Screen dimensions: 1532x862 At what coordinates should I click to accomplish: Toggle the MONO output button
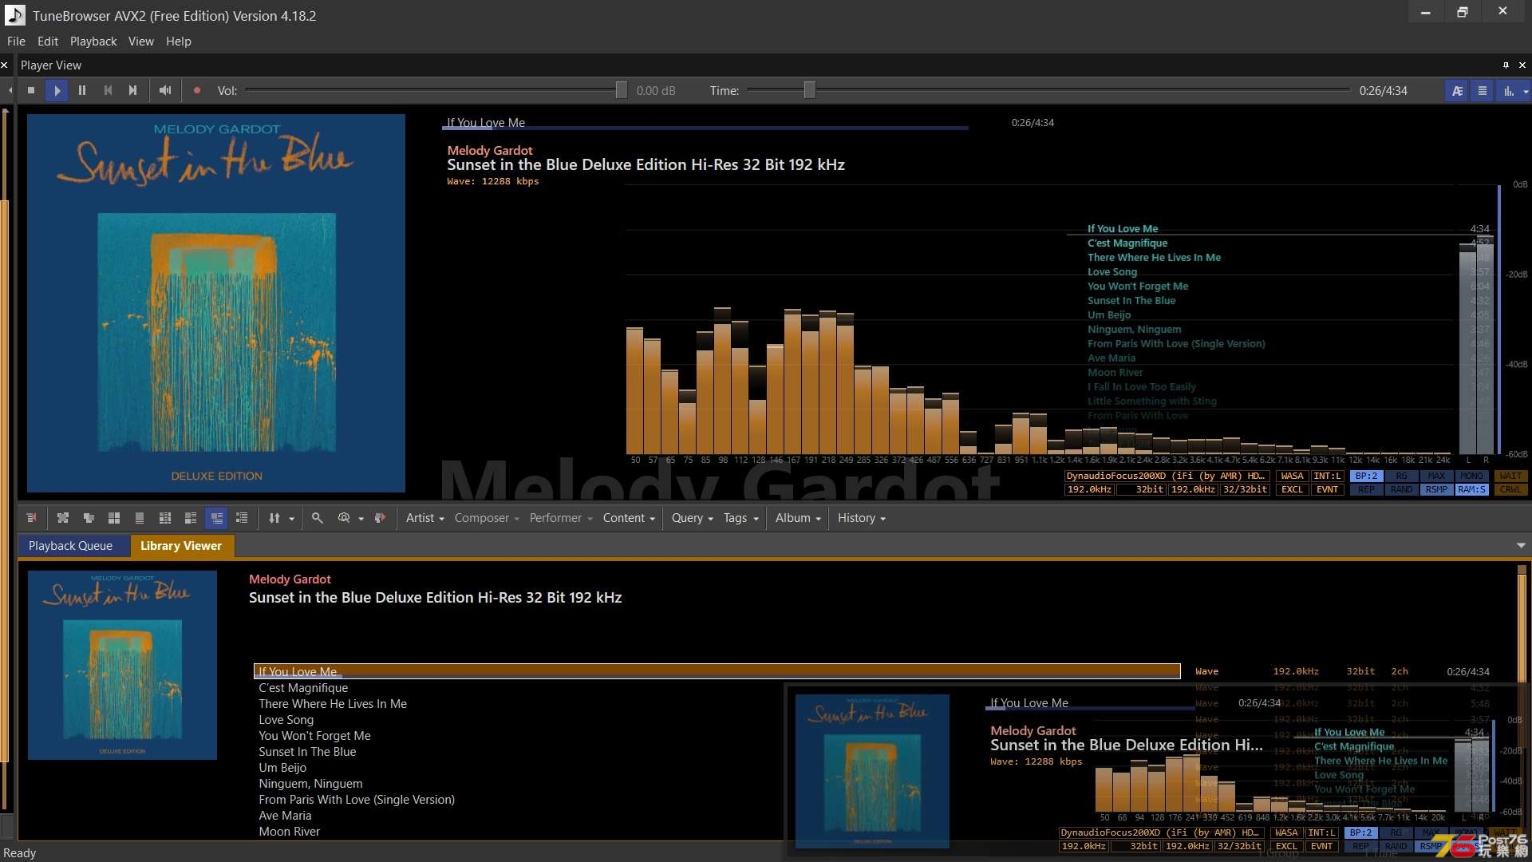point(1471,476)
